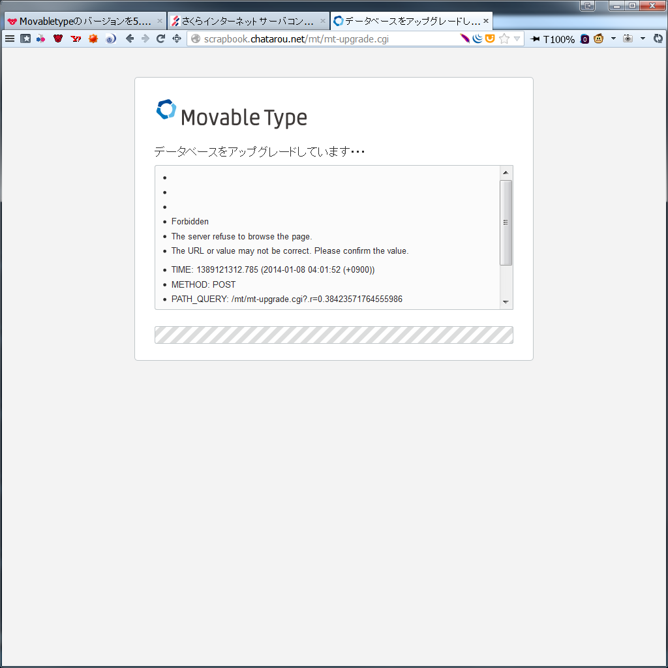Switch to the さくらインターネット サーバコン tab
The width and height of the screenshot is (668, 668).
[x=249, y=21]
